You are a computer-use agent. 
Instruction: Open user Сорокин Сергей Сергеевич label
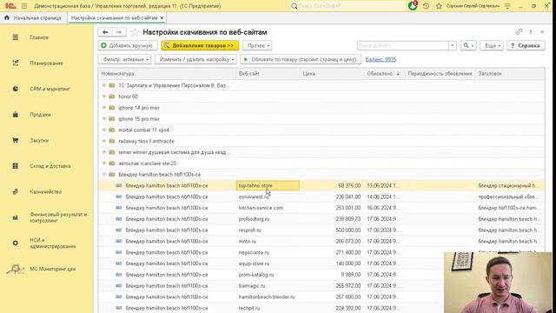(x=473, y=6)
